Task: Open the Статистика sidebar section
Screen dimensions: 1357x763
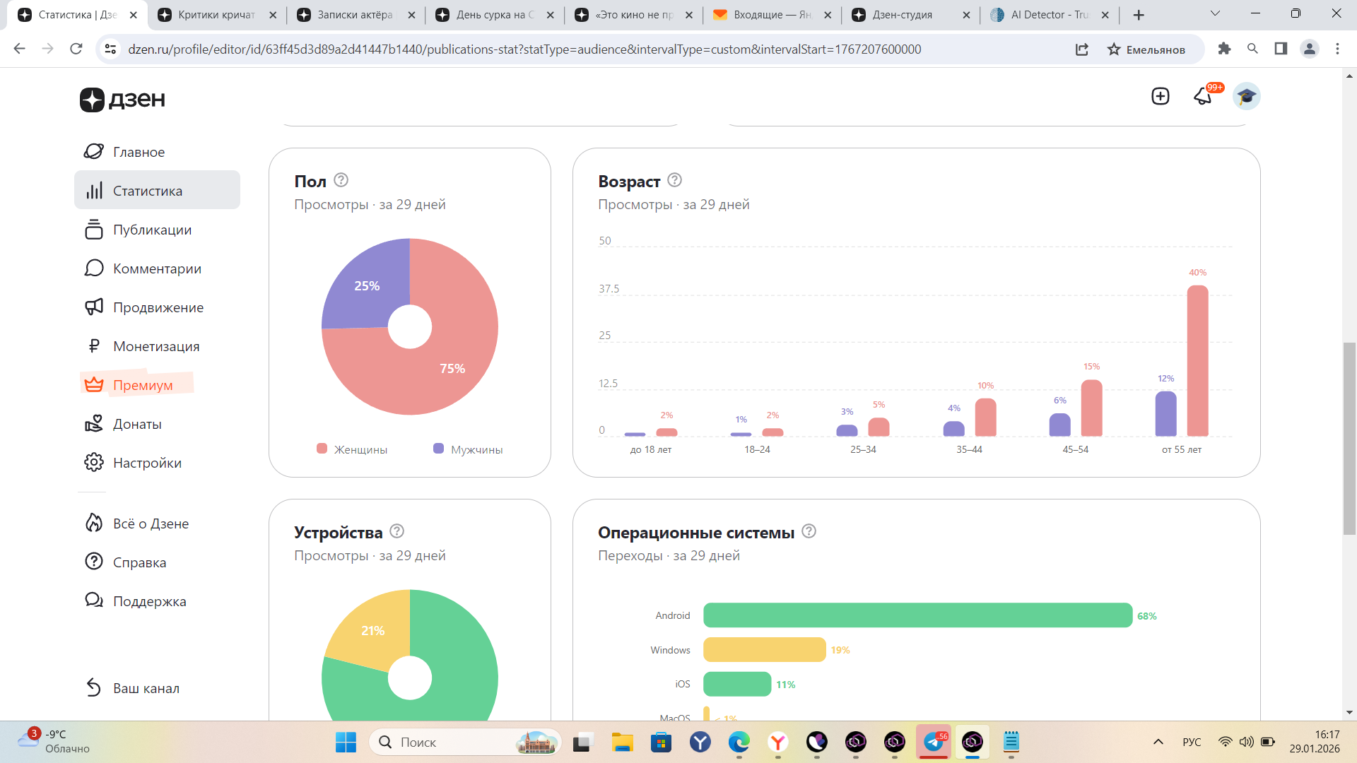Action: coord(148,191)
